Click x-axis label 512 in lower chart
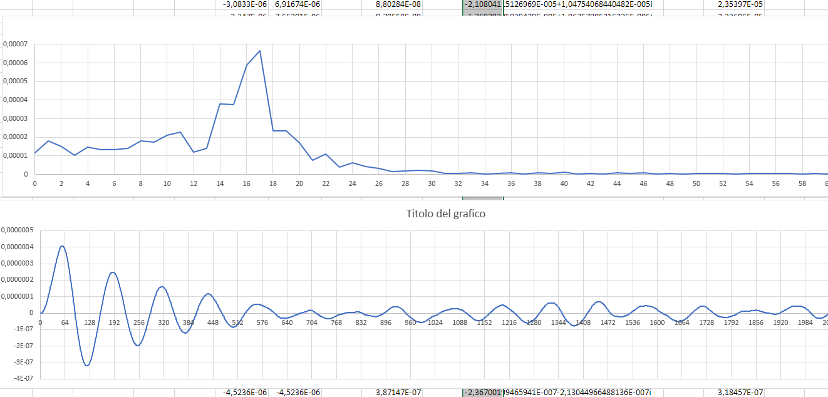 coord(237,322)
